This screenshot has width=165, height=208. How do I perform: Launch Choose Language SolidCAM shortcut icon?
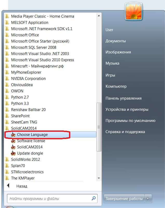[x=13, y=135]
